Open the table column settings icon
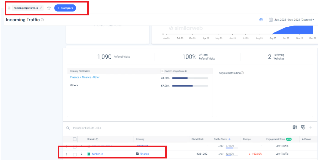This screenshot has height=166, width=318. click(303, 127)
